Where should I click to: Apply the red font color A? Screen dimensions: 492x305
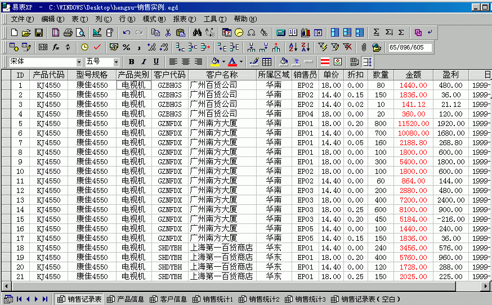tap(232, 62)
